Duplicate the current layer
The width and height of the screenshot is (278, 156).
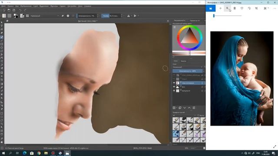pos(180,108)
